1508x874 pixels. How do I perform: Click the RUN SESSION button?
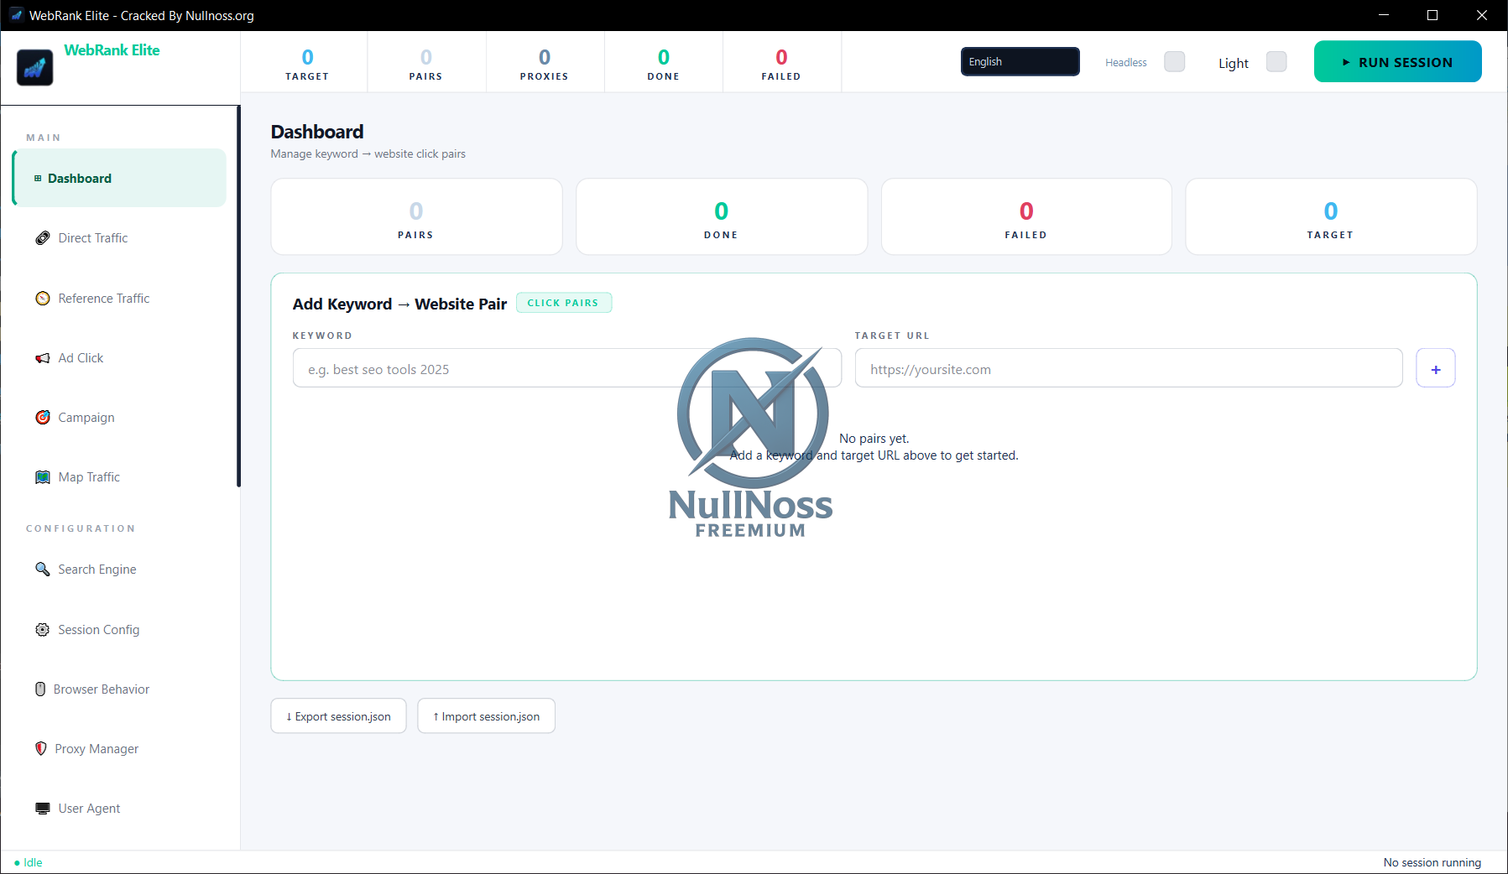point(1398,62)
